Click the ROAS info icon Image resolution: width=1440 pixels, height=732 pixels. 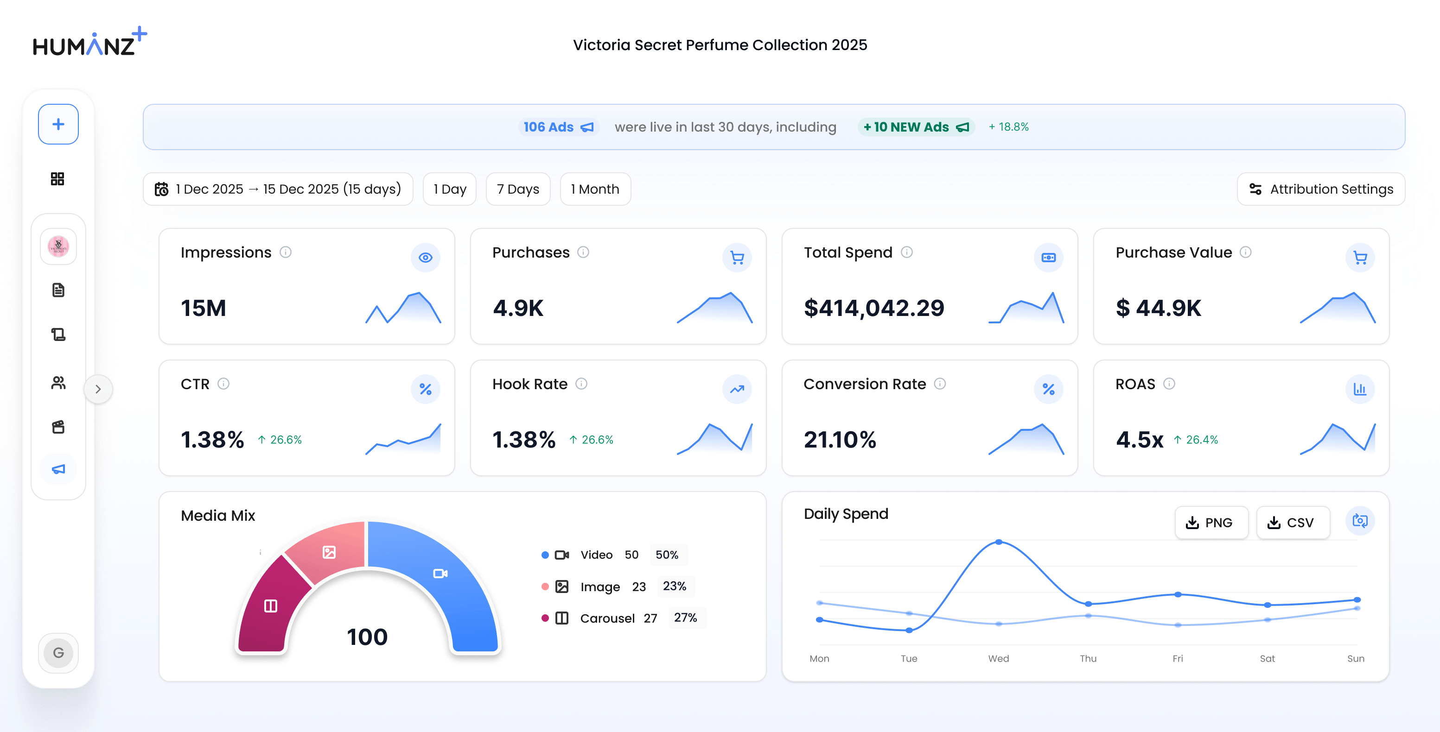1169,384
